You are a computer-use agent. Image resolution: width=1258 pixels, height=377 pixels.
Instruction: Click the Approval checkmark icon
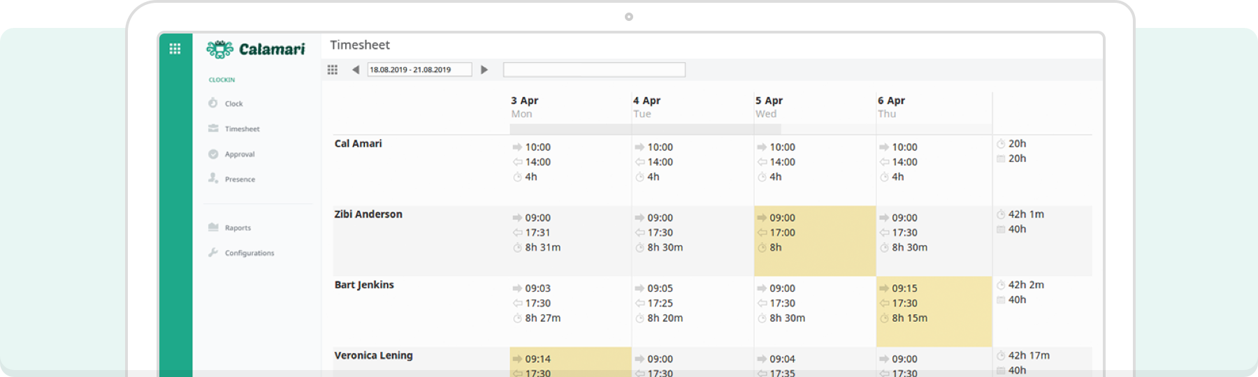click(x=212, y=154)
